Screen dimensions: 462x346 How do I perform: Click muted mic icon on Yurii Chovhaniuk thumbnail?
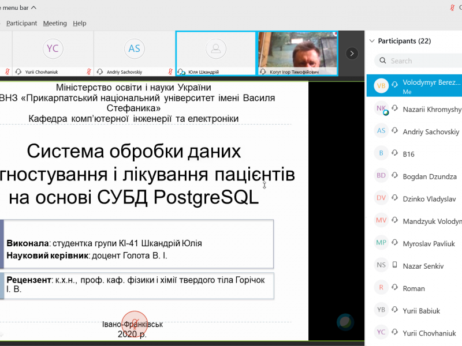click(x=88, y=72)
